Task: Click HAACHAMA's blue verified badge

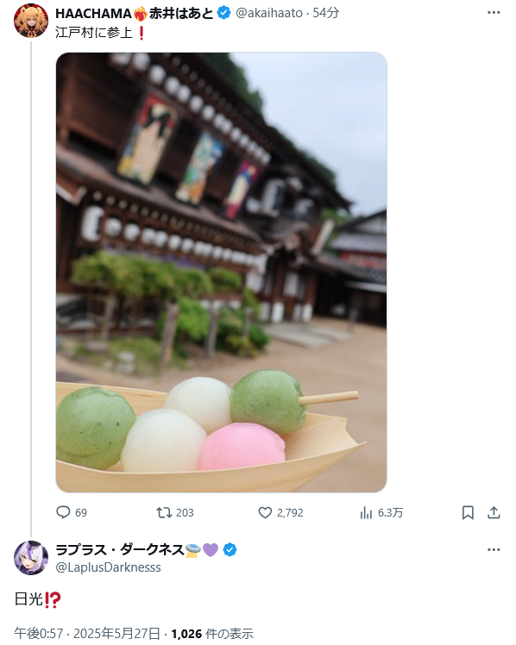Action: coord(223,13)
